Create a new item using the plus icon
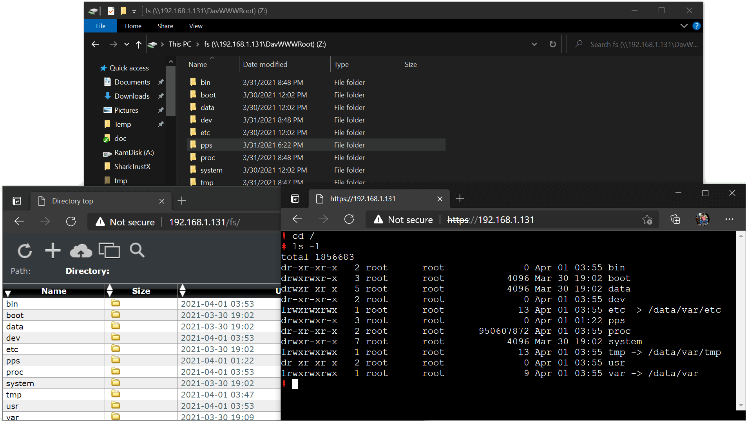 point(53,251)
